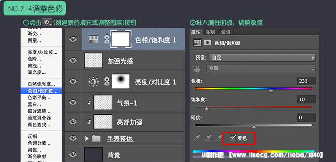Hide the 气氛-1 layer
336x162 pixels.
[x=73, y=102]
